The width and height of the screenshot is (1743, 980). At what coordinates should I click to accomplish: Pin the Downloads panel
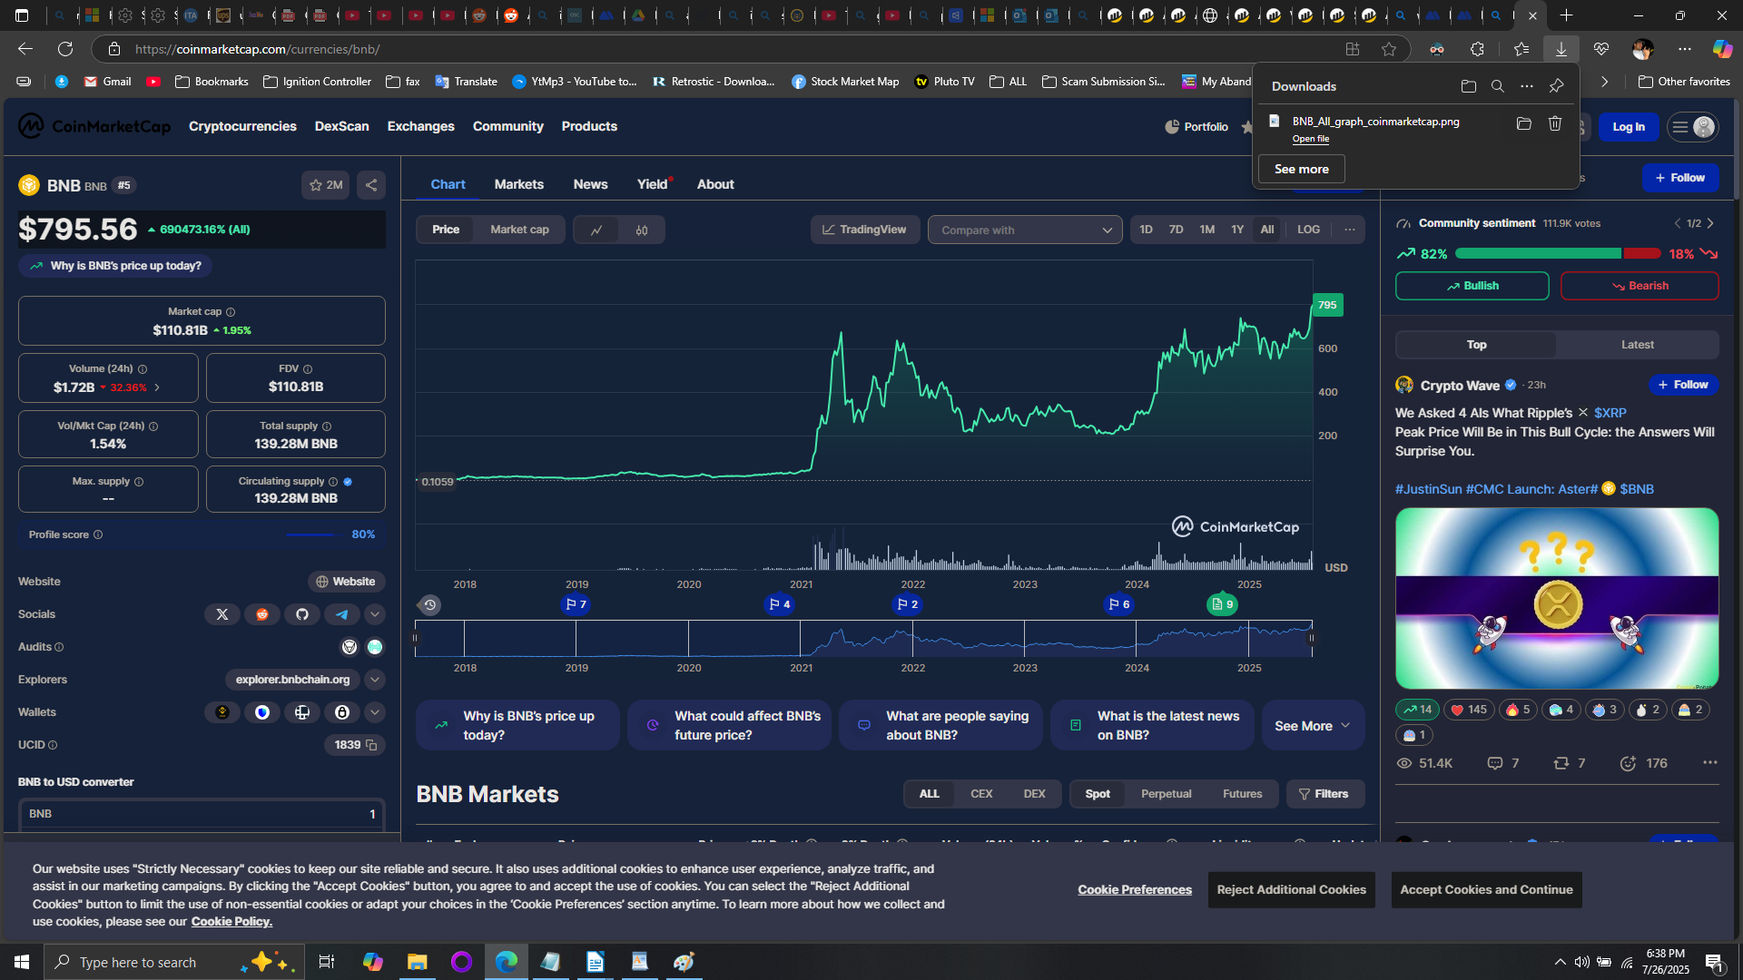1557,86
